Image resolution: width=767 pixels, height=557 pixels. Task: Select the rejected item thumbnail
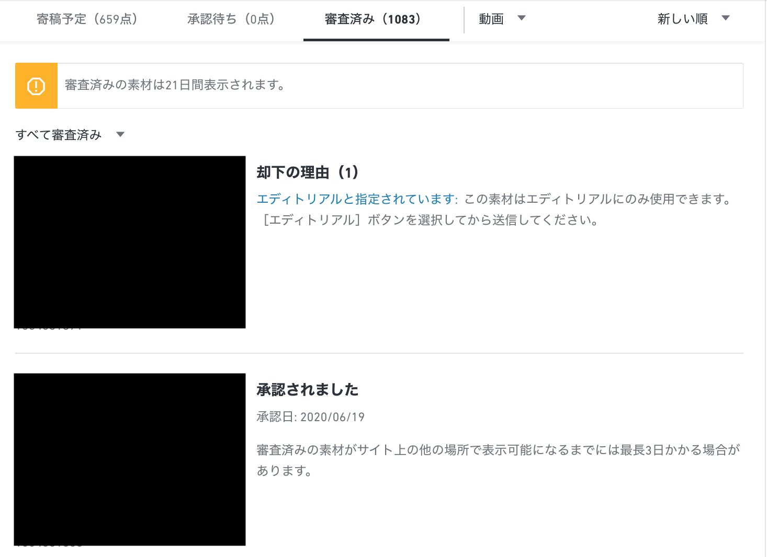[x=130, y=241]
